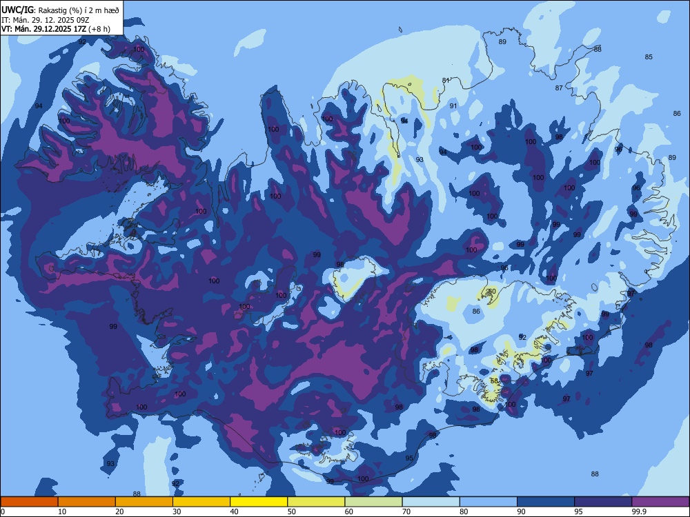690x517 pixels.
Task: Click the legend tick label '20'
Action: point(119,511)
